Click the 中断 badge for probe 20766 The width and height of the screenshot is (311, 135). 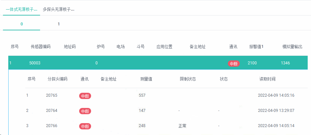tap(85, 126)
